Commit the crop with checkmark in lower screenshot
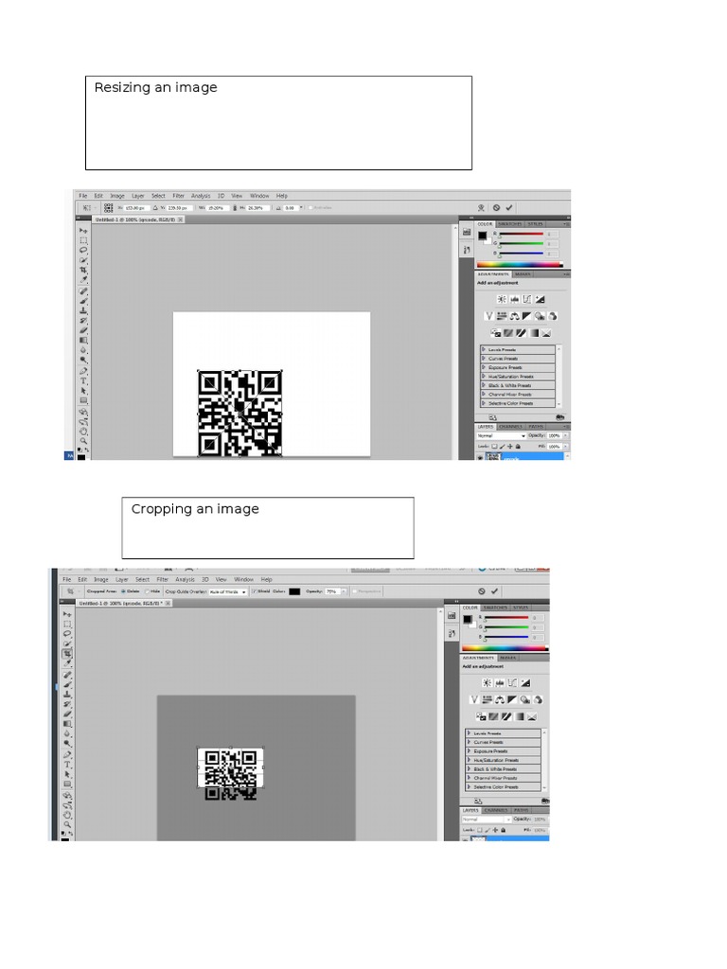The width and height of the screenshot is (727, 969). [x=494, y=590]
